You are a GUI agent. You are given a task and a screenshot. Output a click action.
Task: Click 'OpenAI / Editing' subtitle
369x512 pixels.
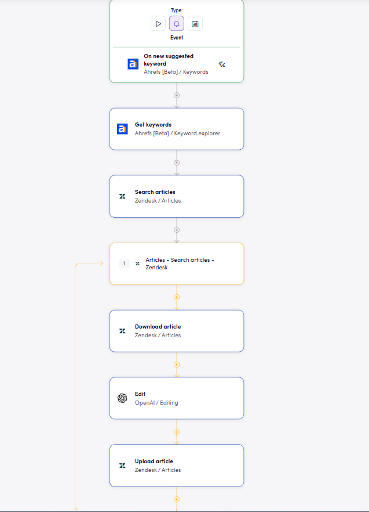tap(156, 403)
